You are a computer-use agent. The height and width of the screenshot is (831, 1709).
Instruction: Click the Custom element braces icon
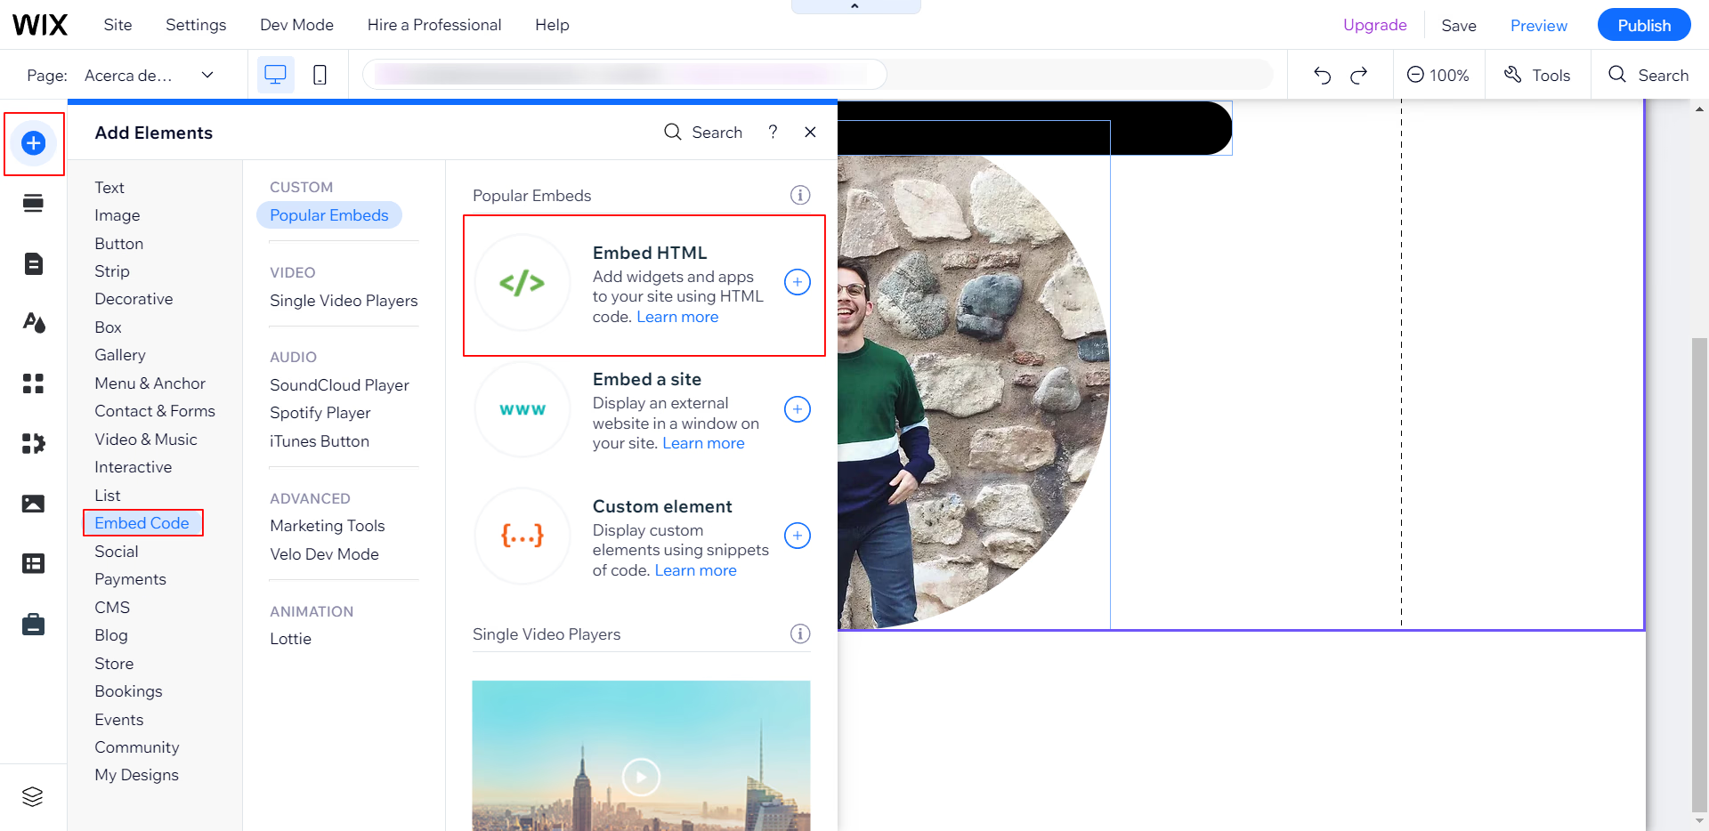[522, 536]
